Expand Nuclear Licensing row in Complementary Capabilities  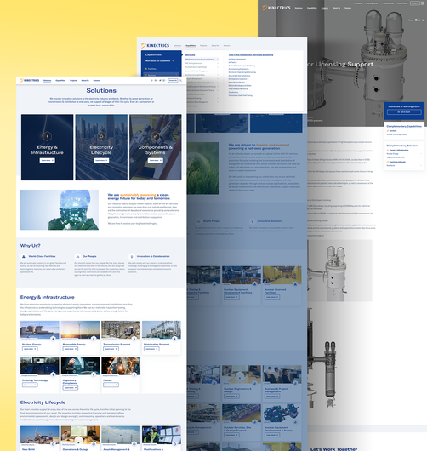[x=404, y=134]
